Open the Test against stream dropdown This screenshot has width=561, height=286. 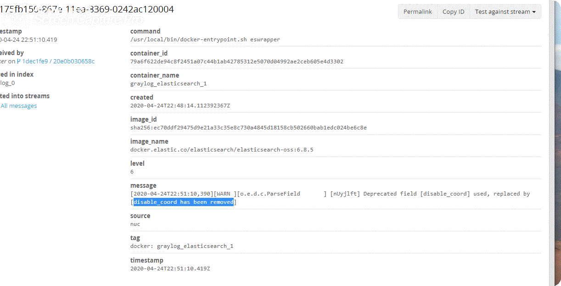pyautogui.click(x=505, y=12)
